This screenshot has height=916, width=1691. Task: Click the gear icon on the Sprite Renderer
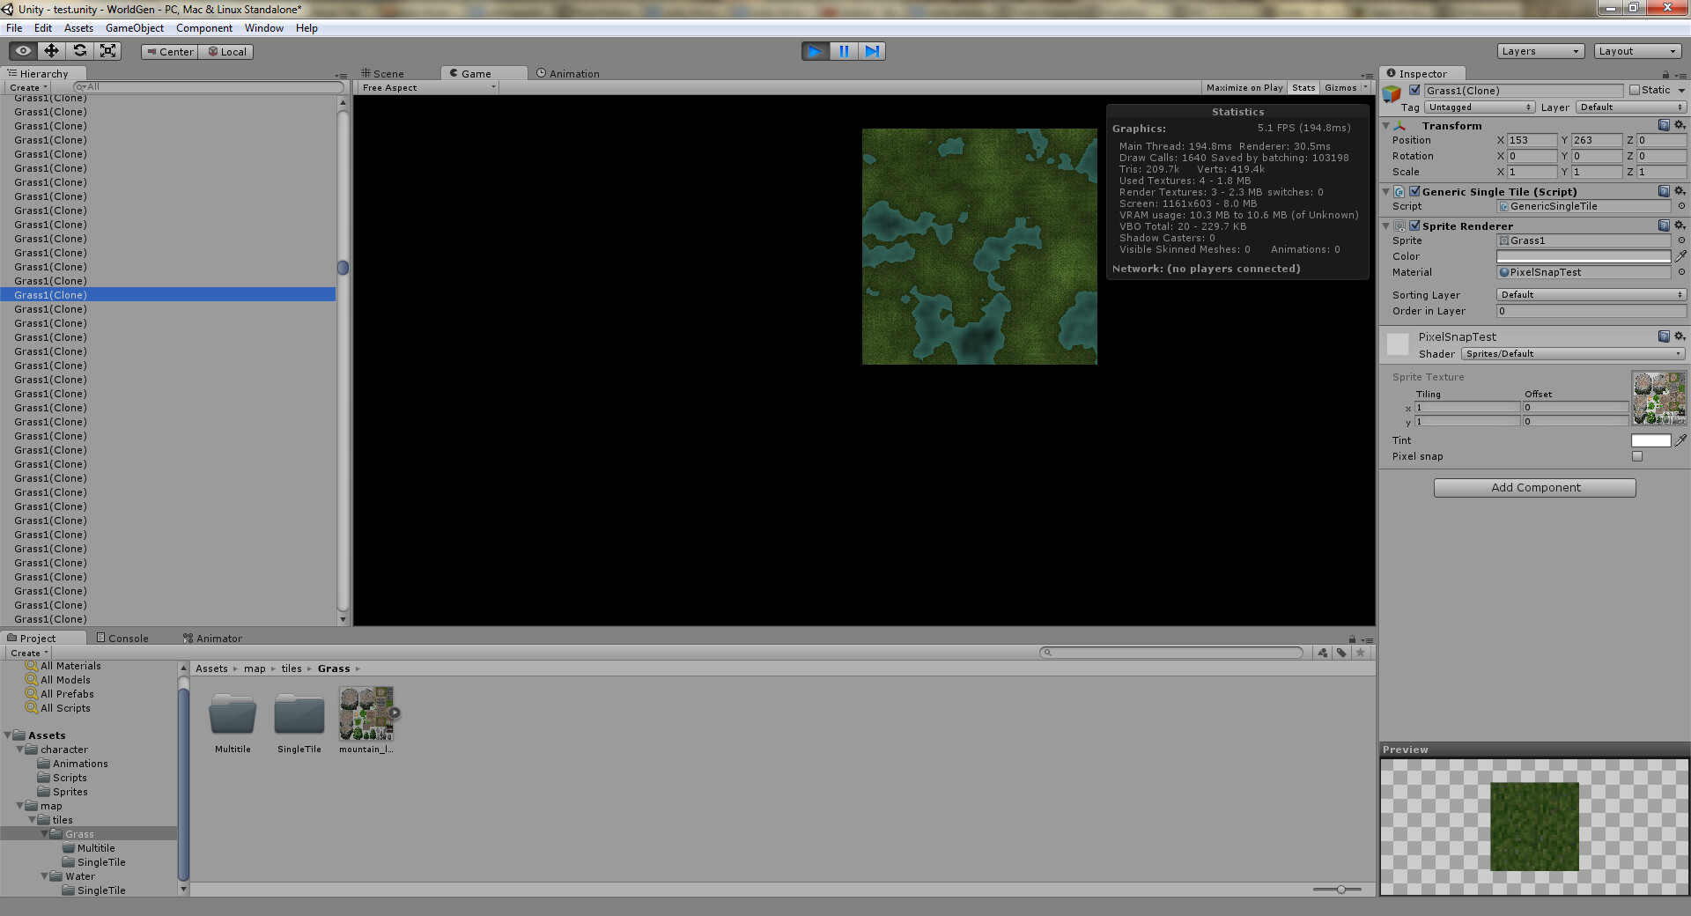coord(1679,225)
